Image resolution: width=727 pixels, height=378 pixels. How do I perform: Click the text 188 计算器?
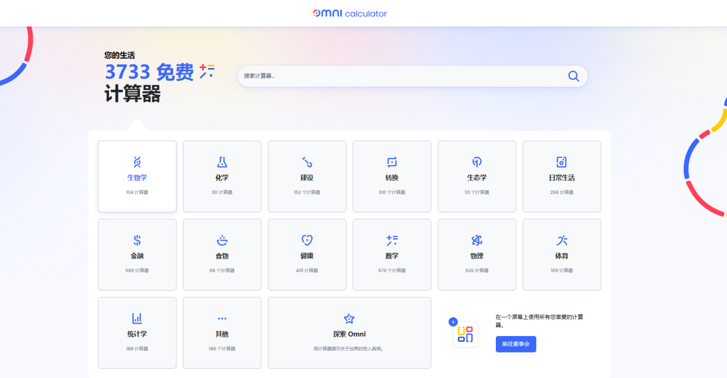pos(137,349)
